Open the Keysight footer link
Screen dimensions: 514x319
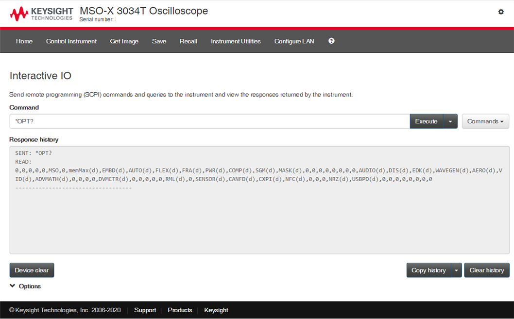(x=216, y=310)
